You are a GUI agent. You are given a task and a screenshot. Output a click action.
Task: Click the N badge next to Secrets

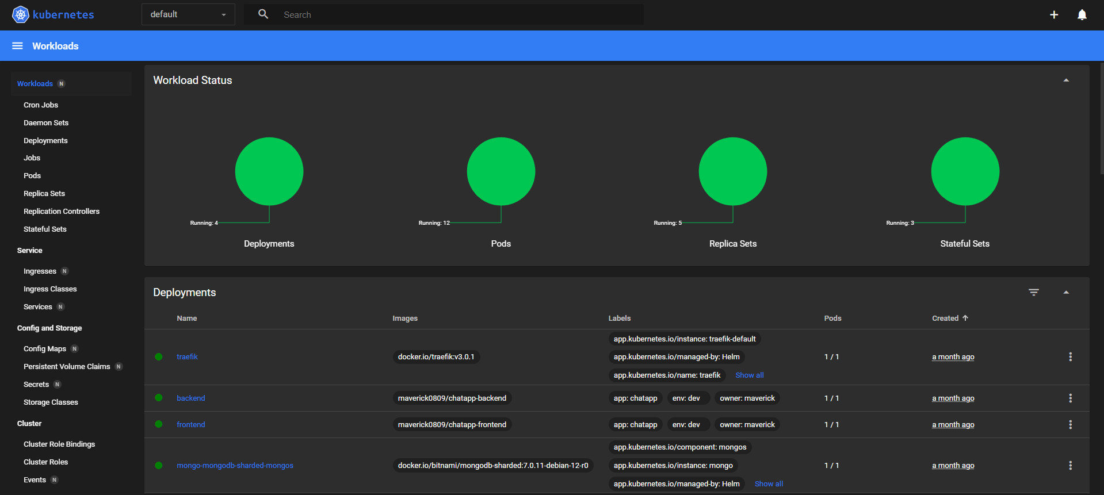tap(57, 385)
